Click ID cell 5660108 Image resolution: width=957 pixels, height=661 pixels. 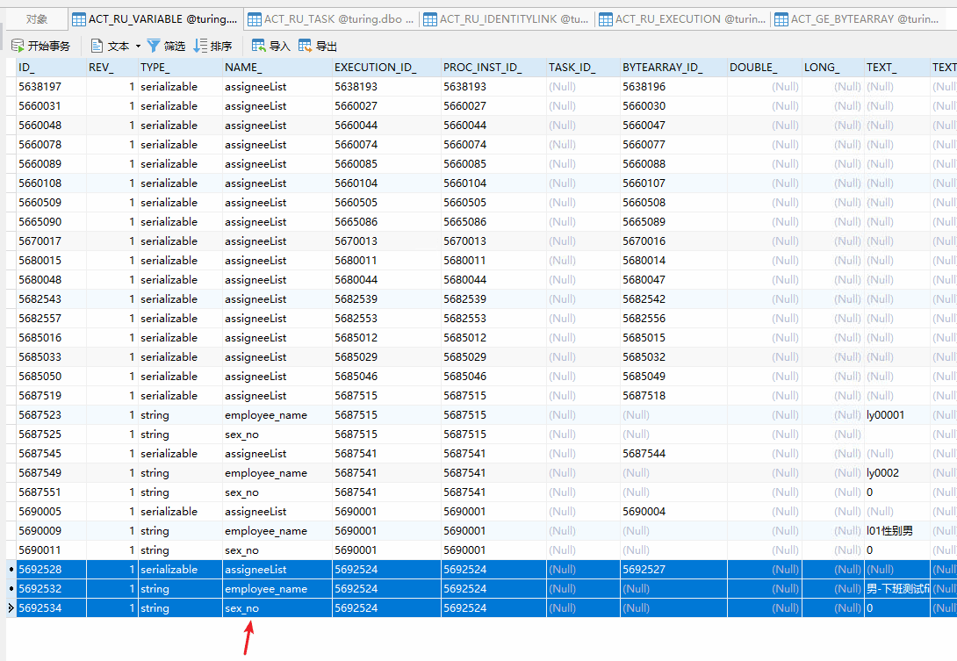51,183
